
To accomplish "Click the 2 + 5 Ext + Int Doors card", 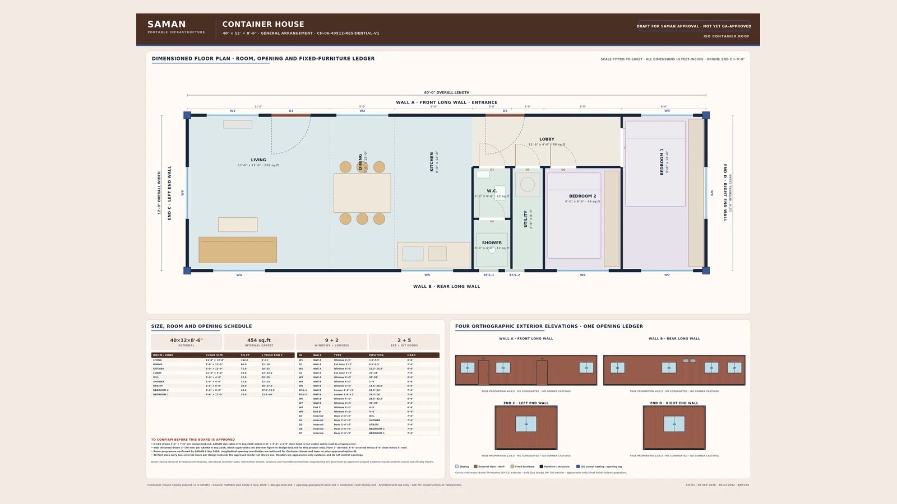I will 404,342.
